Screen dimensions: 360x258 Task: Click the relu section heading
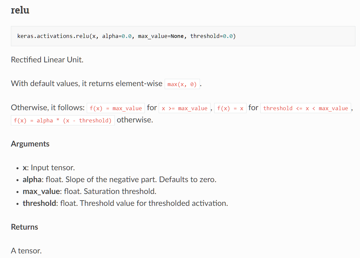click(20, 10)
